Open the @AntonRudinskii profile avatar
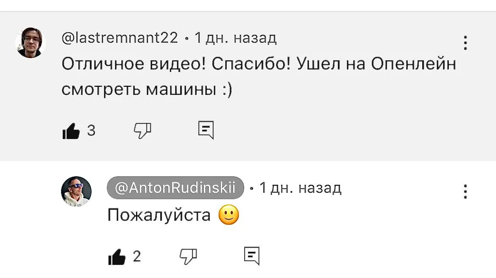The image size is (496, 278). click(x=76, y=191)
